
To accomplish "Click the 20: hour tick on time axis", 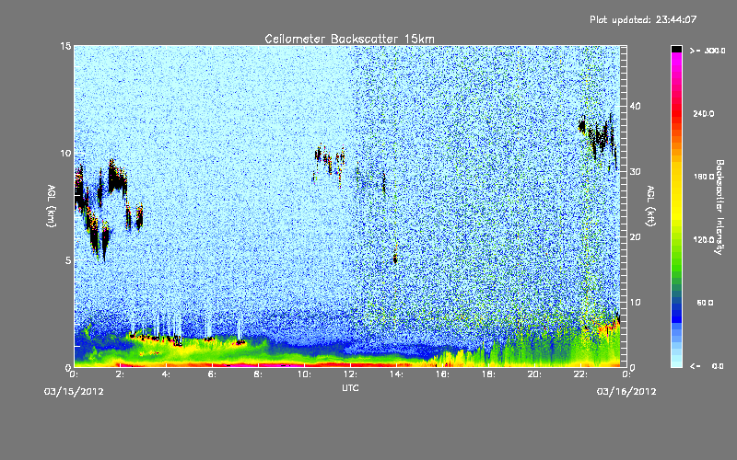I will point(534,374).
